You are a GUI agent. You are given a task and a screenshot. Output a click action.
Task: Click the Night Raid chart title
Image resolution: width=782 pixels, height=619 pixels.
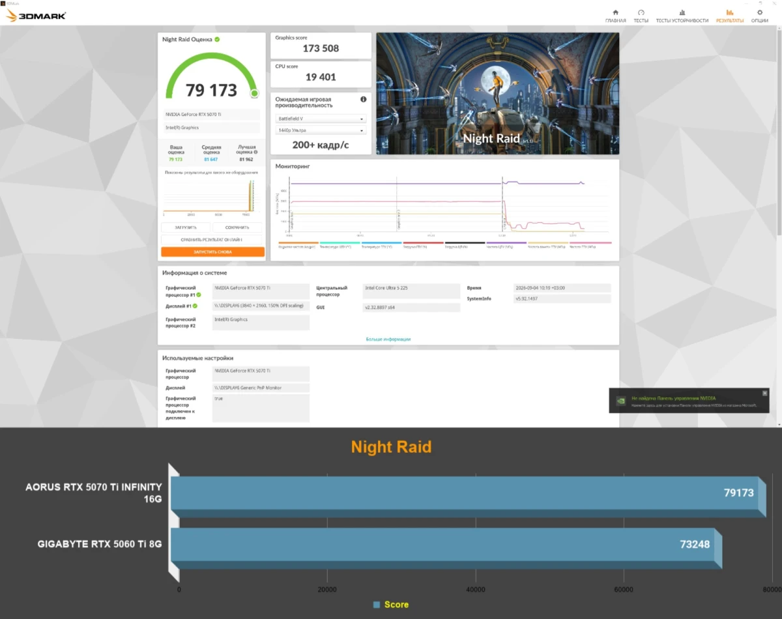click(391, 447)
